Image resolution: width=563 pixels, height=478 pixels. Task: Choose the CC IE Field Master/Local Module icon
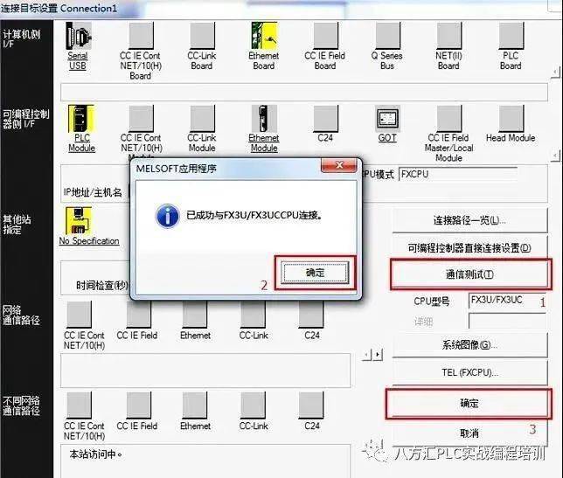[449, 119]
